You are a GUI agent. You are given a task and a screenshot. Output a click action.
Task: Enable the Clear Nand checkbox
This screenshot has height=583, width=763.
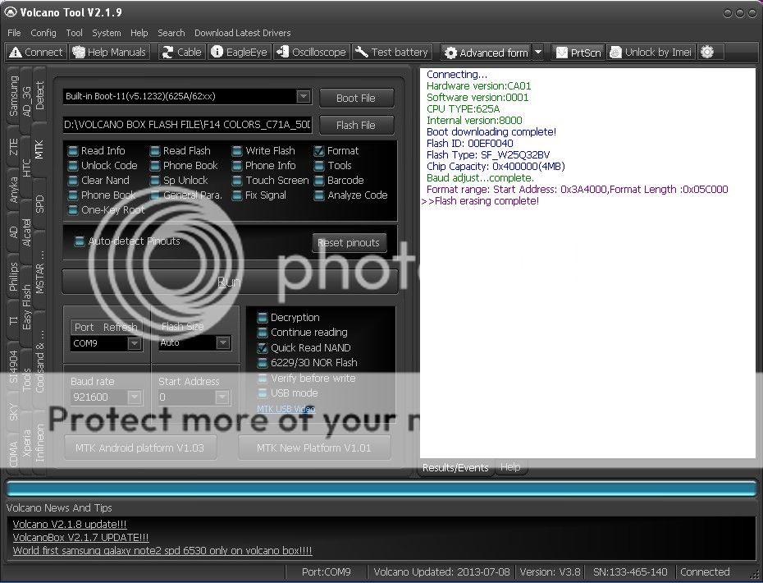72,181
